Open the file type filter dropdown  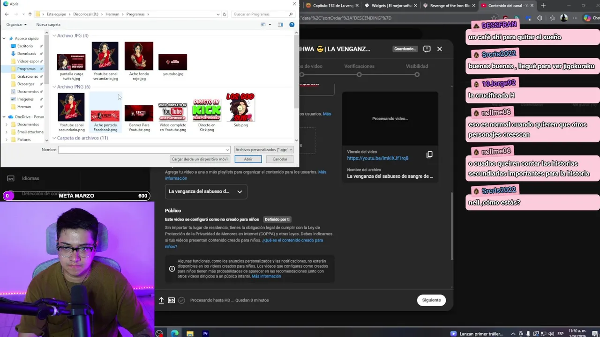tap(263, 150)
